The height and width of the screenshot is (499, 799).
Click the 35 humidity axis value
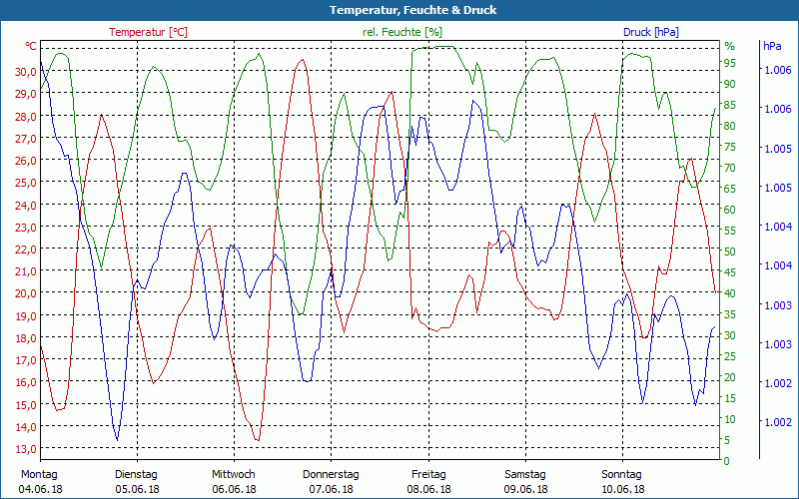tap(730, 314)
